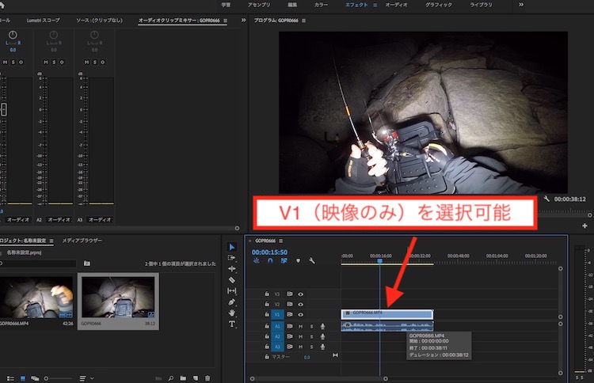The image size is (594, 383).
Task: Hide the V1 track output eye
Action: point(300,314)
